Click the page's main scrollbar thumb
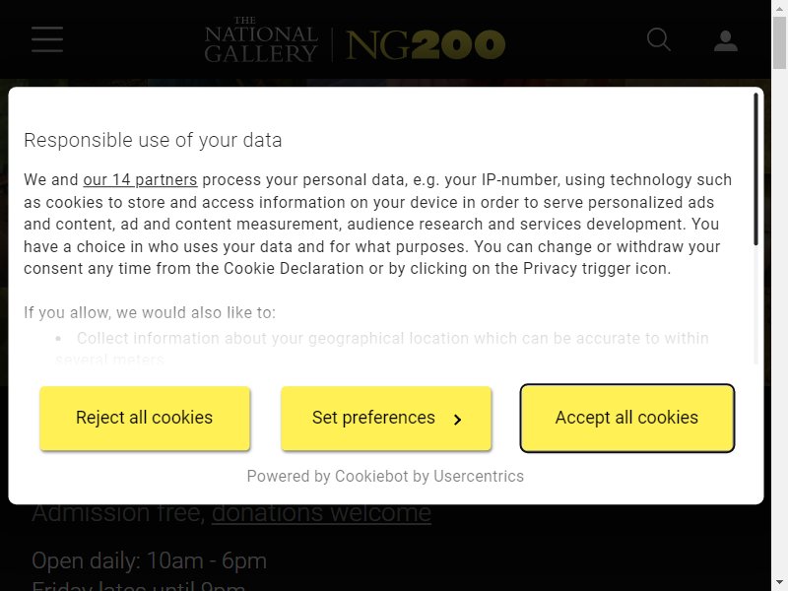Image resolution: width=788 pixels, height=591 pixels. 779,42
